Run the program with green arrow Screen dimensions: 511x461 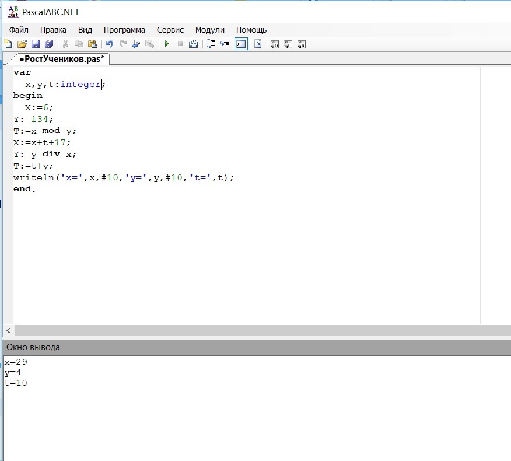[x=167, y=44]
